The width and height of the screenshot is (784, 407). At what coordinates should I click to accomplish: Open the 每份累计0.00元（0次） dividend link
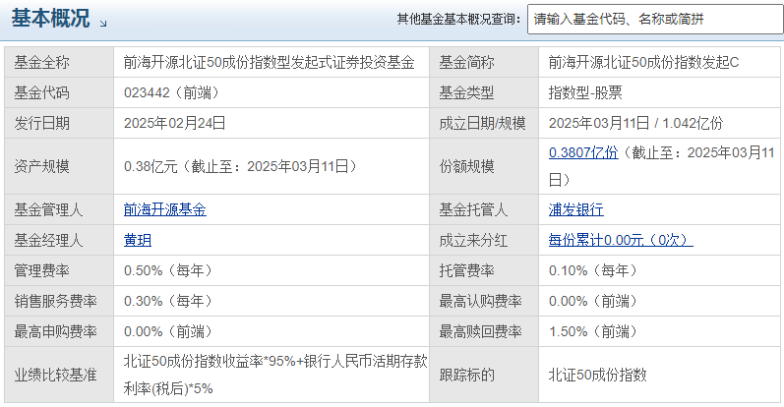tap(621, 240)
